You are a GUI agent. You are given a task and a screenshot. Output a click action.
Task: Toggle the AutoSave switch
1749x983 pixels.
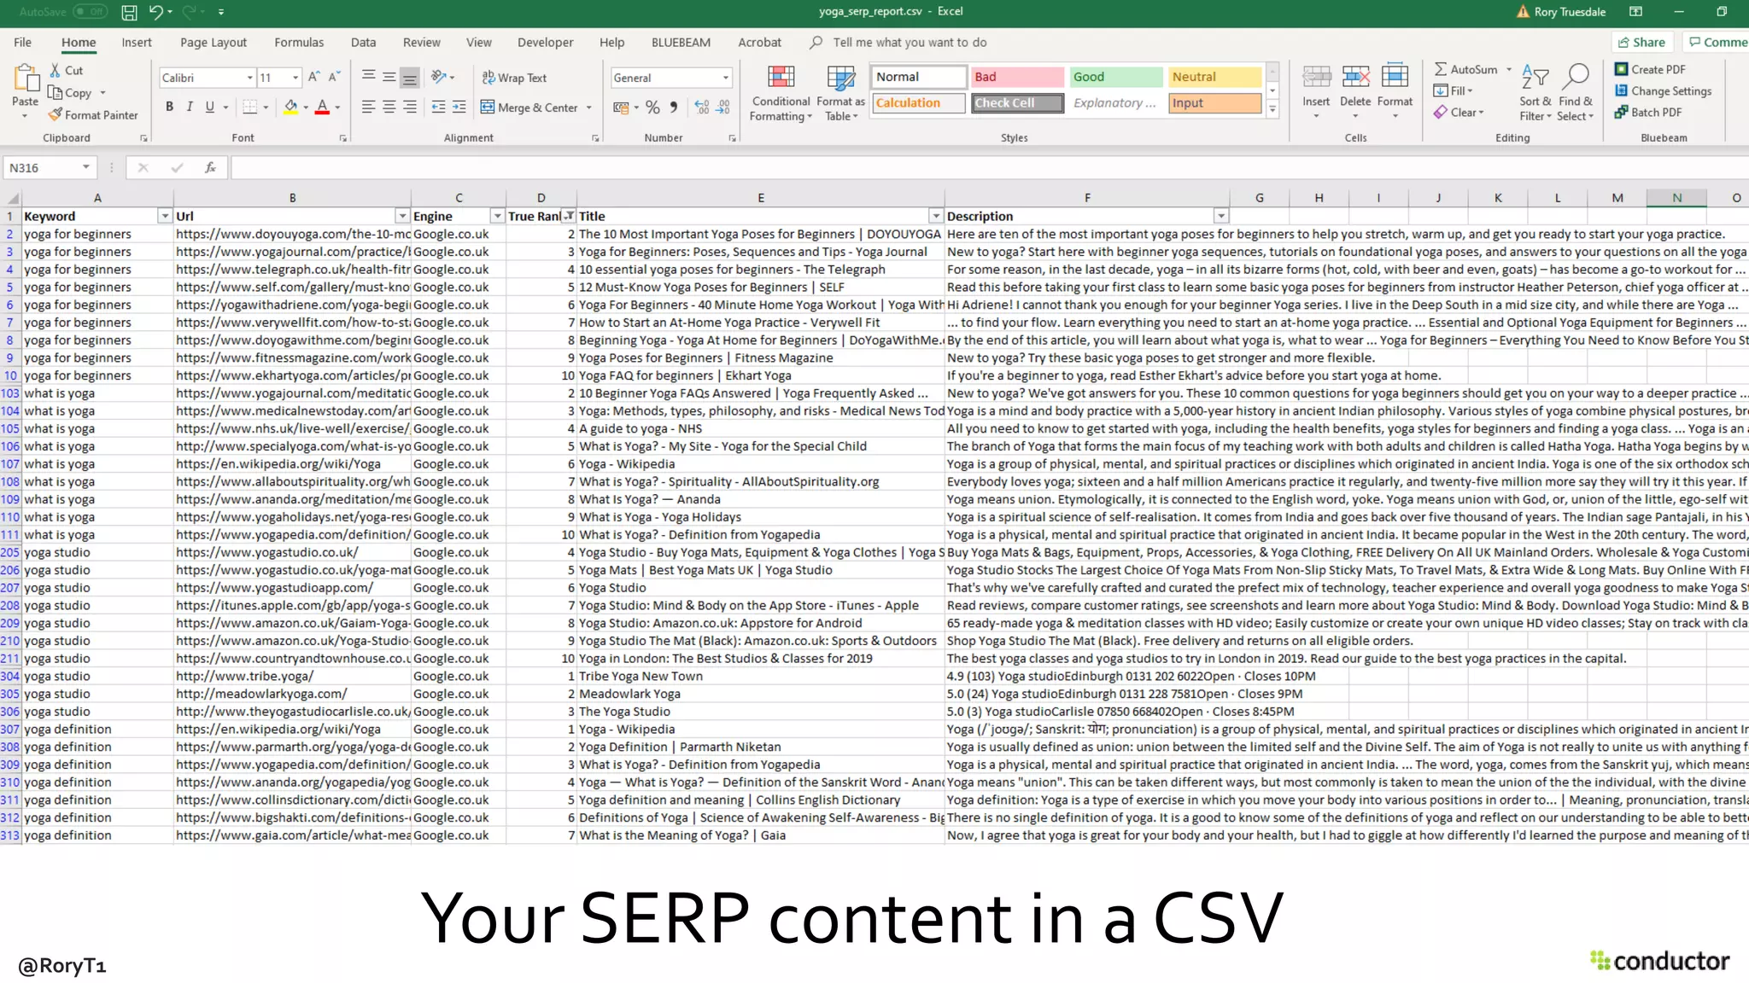(90, 12)
